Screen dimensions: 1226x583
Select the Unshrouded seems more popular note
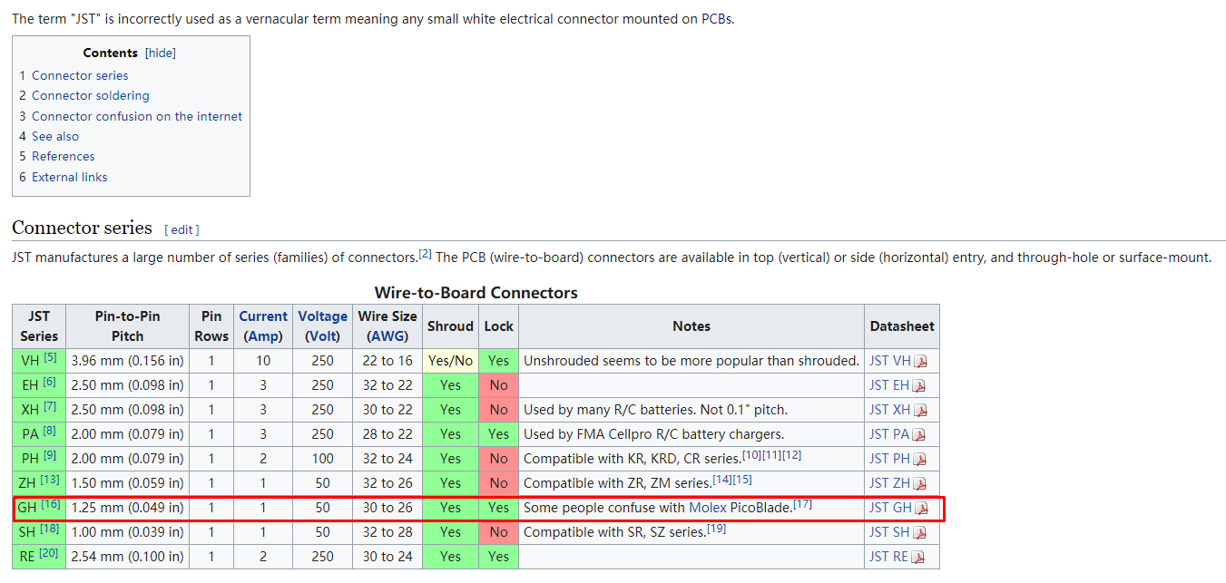(x=691, y=361)
